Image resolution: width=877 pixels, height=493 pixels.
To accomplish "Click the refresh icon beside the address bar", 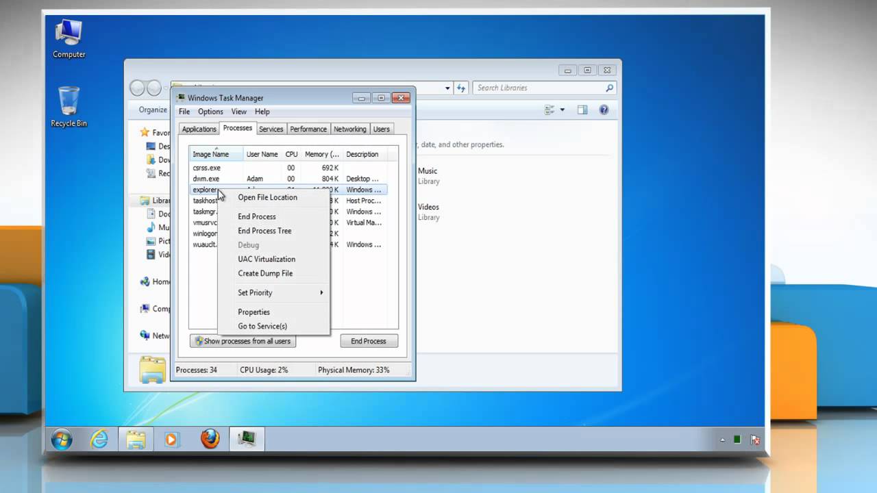I will [461, 88].
